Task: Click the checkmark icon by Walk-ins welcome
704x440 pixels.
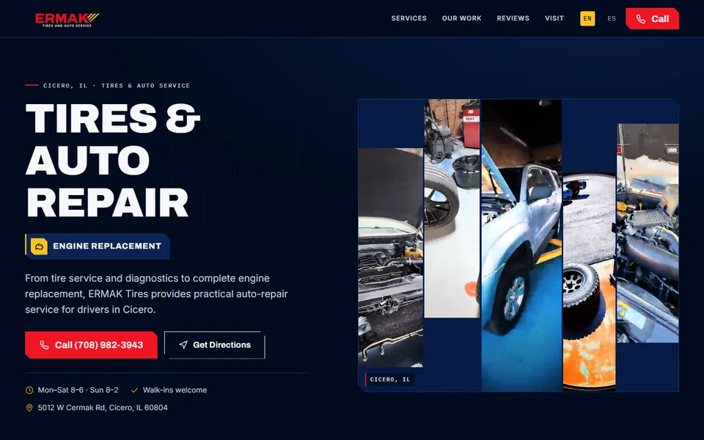Action: [x=134, y=390]
